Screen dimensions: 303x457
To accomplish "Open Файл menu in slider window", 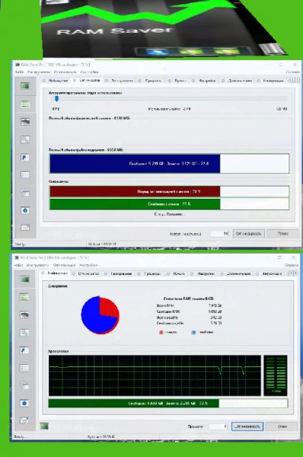I will tap(19, 72).
